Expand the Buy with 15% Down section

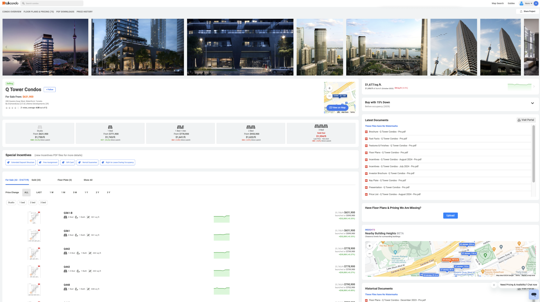point(532,103)
